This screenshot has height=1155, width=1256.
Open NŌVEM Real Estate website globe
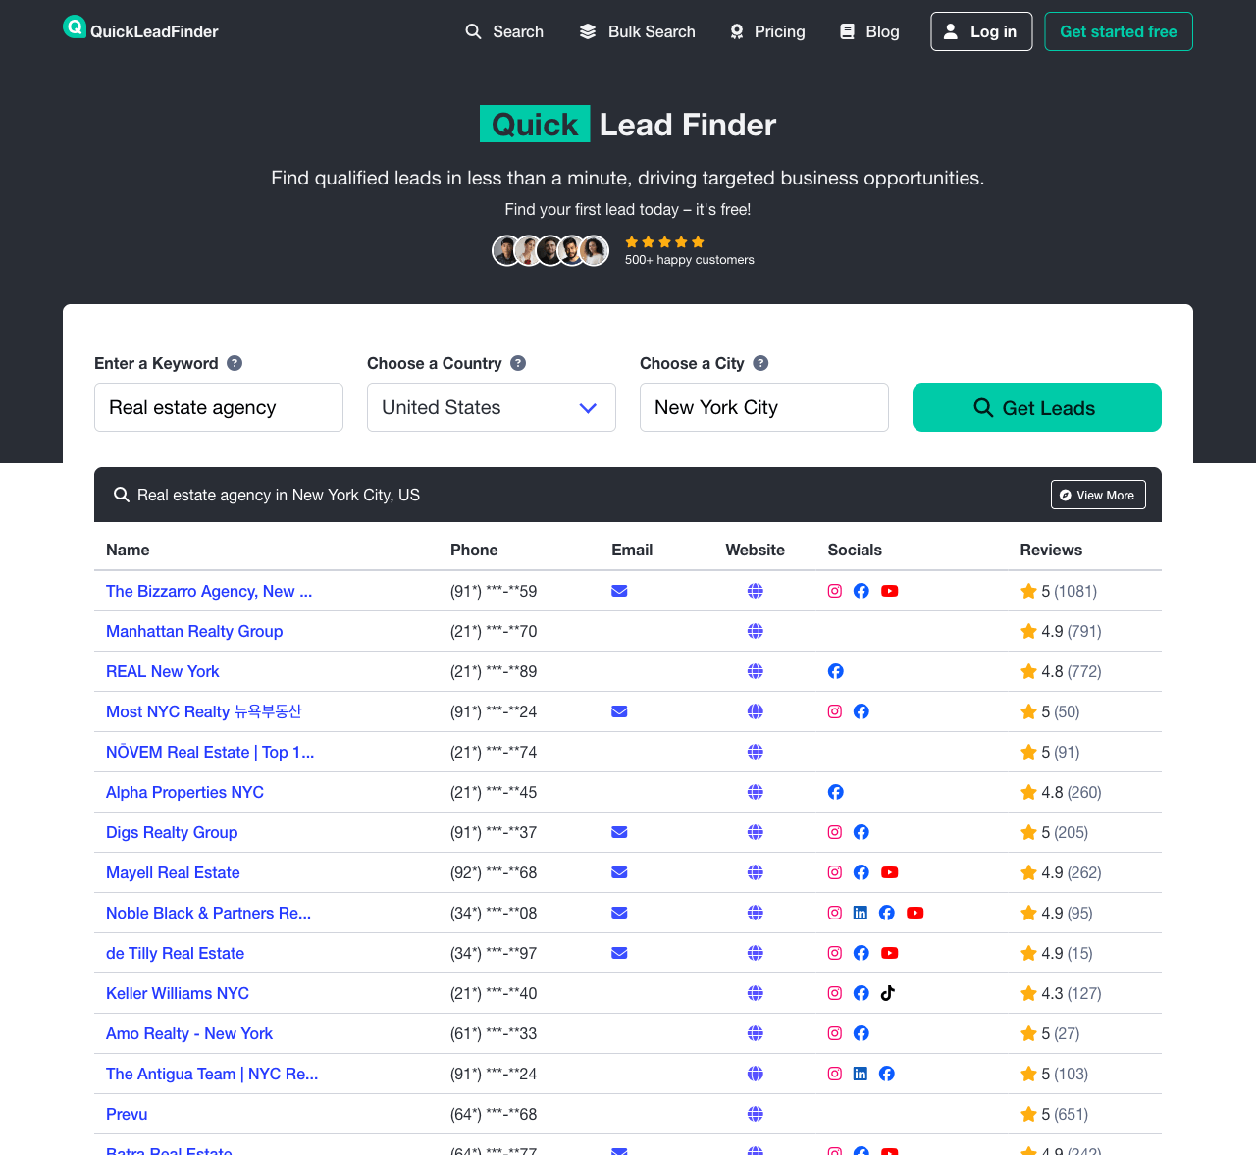(x=755, y=752)
